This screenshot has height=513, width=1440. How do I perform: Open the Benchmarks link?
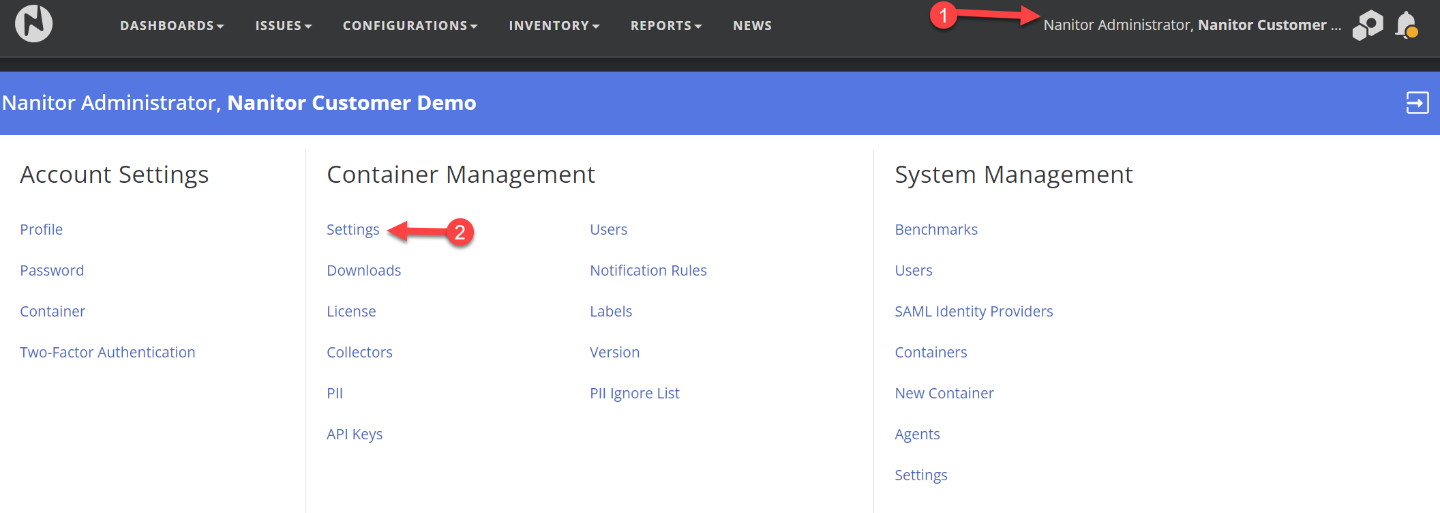coord(935,230)
